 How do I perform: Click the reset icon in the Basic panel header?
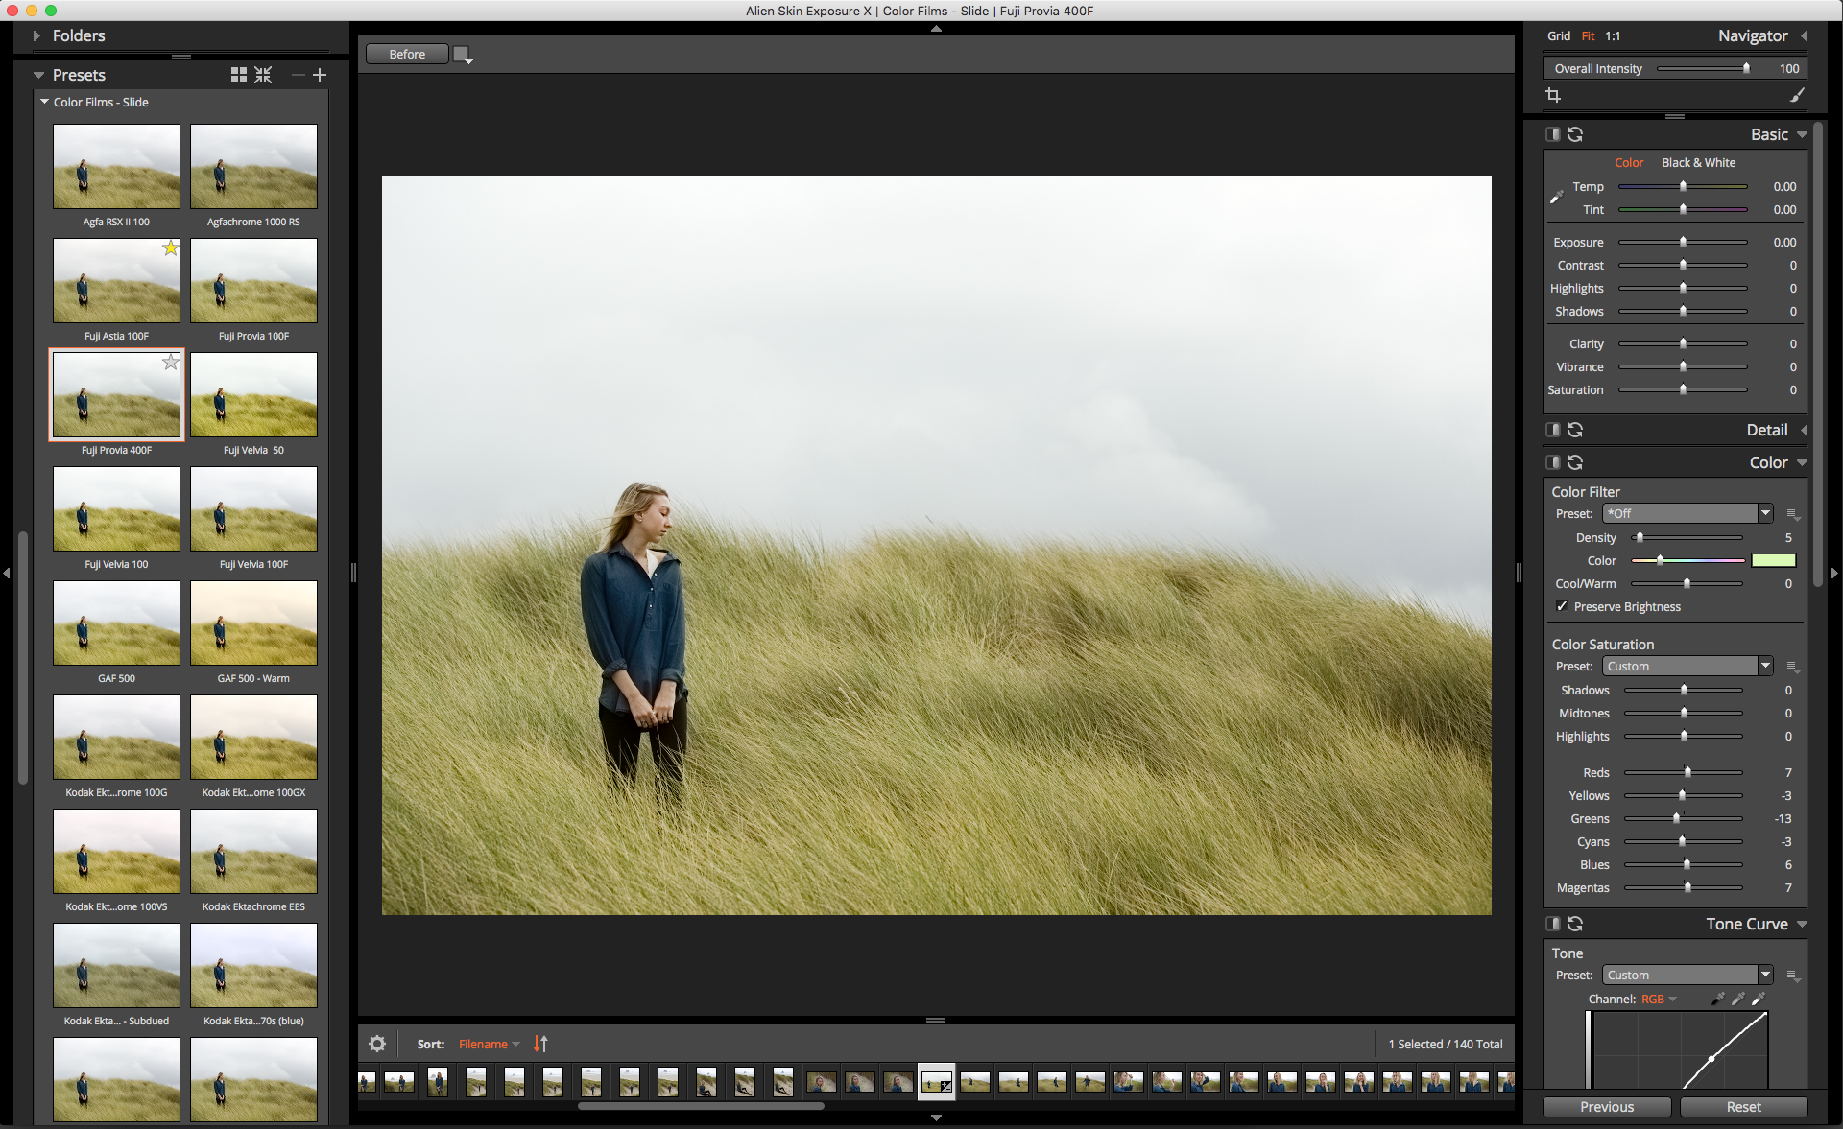[x=1576, y=134]
